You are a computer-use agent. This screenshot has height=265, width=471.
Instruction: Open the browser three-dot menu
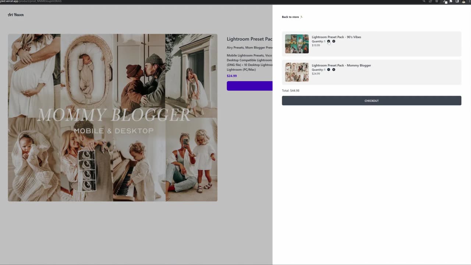point(470,1)
